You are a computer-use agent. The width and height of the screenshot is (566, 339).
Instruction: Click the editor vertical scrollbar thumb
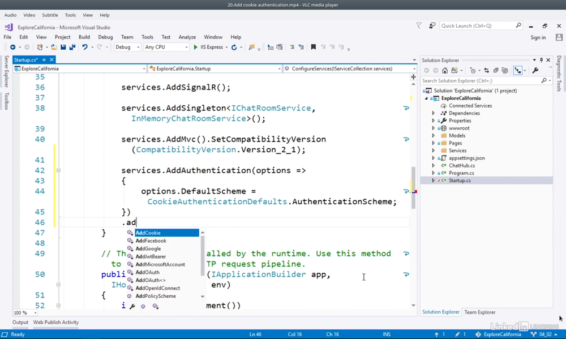[413, 188]
